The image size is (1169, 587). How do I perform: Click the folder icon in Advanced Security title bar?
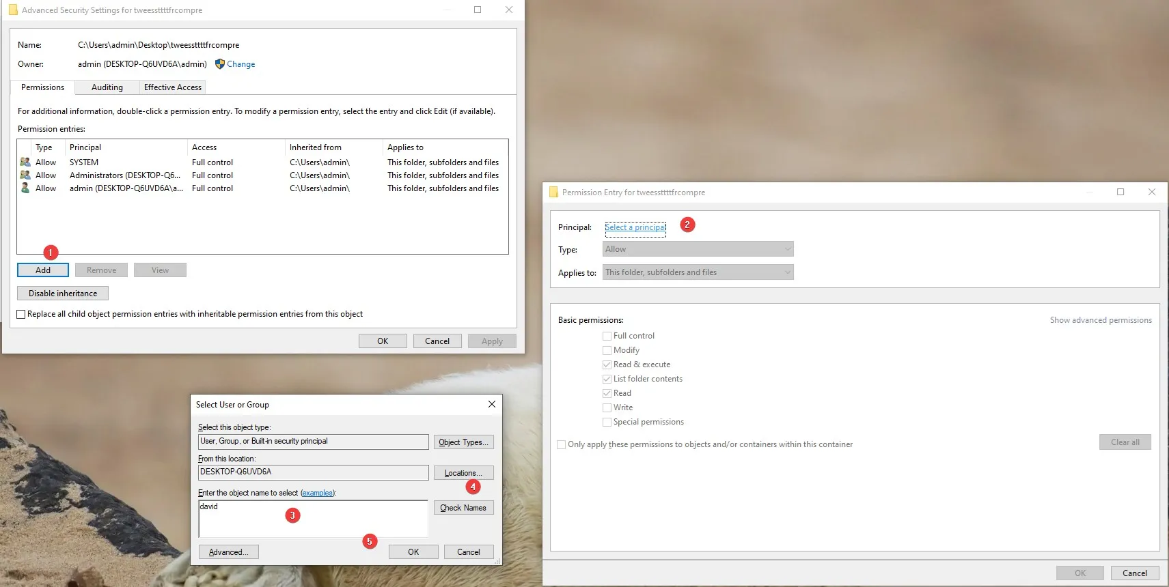13,10
